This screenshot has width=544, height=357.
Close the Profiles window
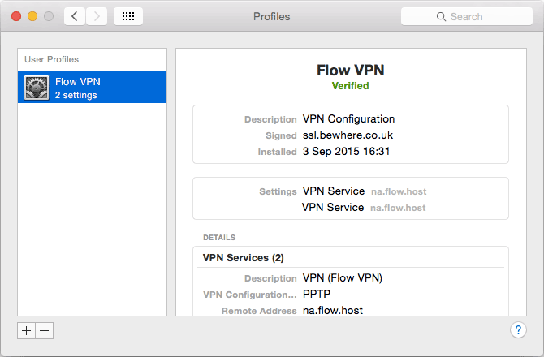click(16, 16)
